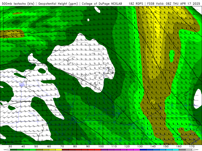This screenshot has width=202, height=151.
Task: Click the colorbar value 100
Action: tap(101, 146)
